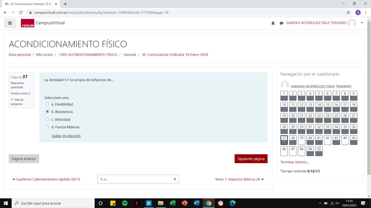Jump to unanswered question 42

point(327,140)
